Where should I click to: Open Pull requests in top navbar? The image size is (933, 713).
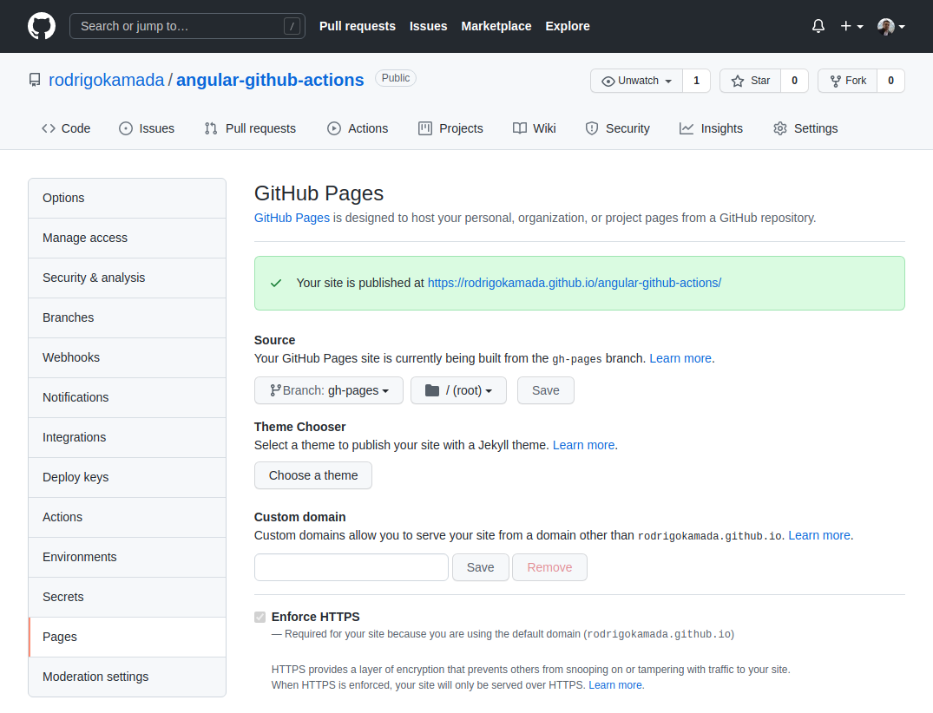pyautogui.click(x=357, y=26)
